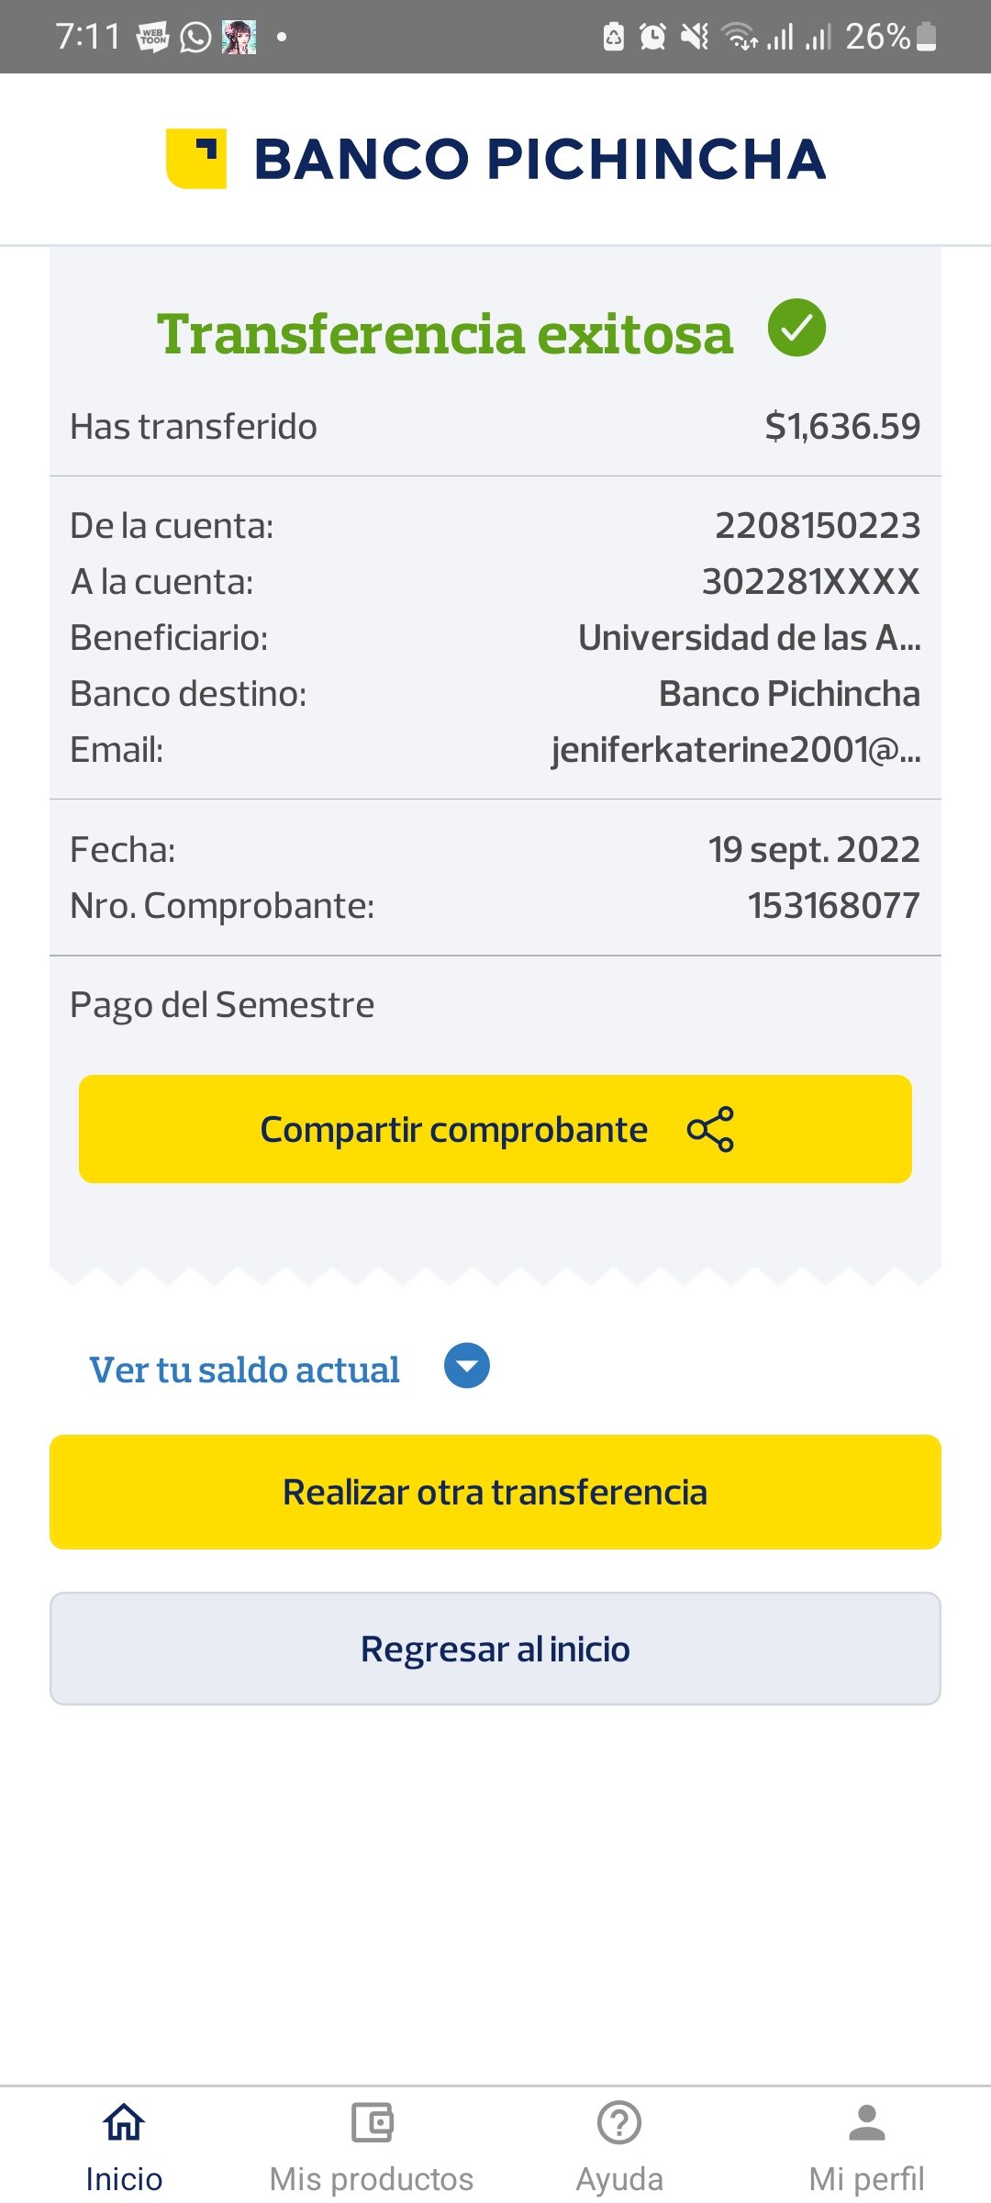The image size is (991, 2203).
Task: Expand the blue saldo actual dropdown arrow
Action: click(x=467, y=1366)
